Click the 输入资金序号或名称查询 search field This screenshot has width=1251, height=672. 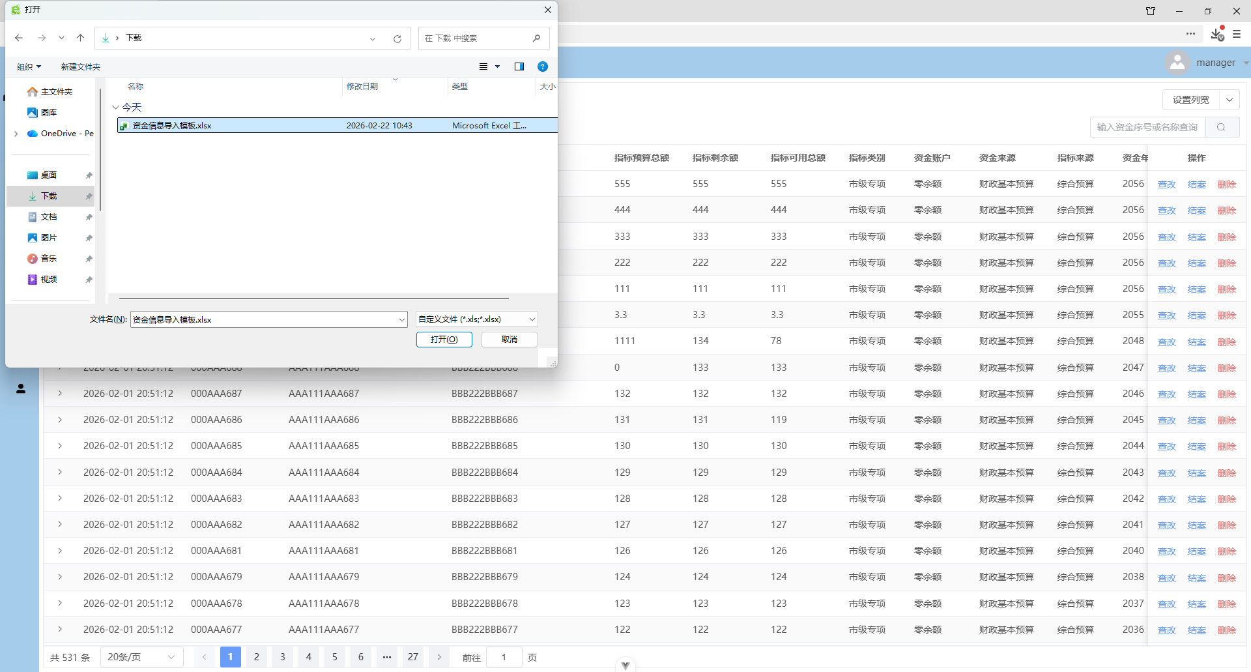pyautogui.click(x=1148, y=127)
